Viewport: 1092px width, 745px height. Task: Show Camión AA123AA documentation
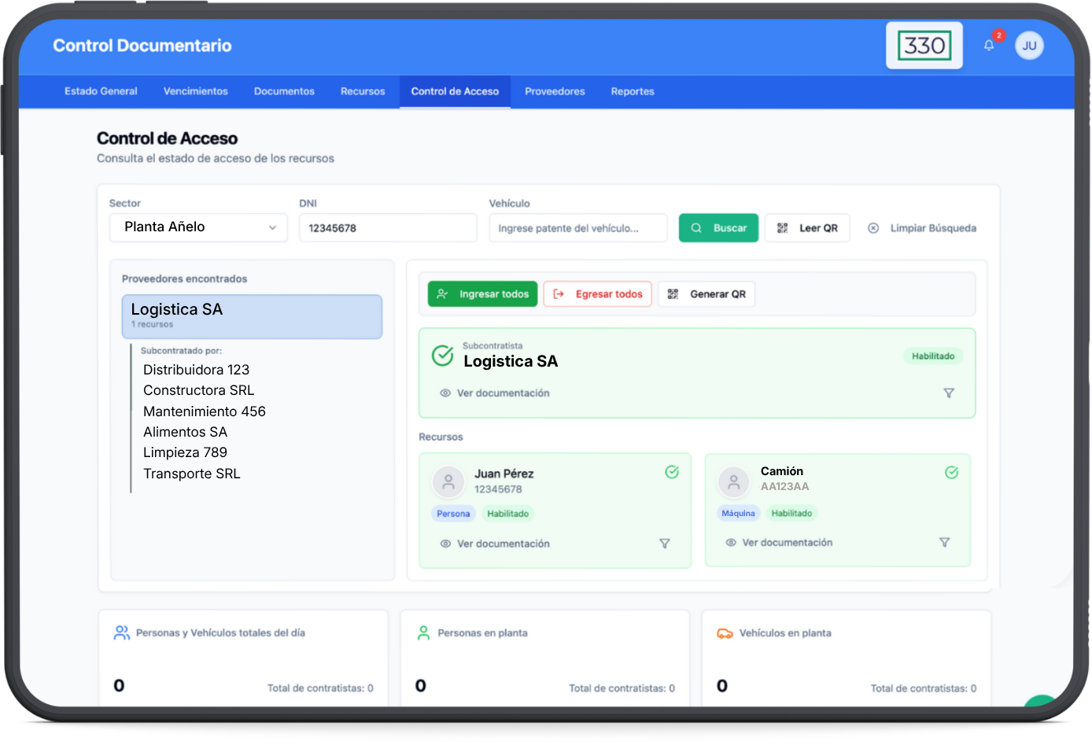[779, 543]
